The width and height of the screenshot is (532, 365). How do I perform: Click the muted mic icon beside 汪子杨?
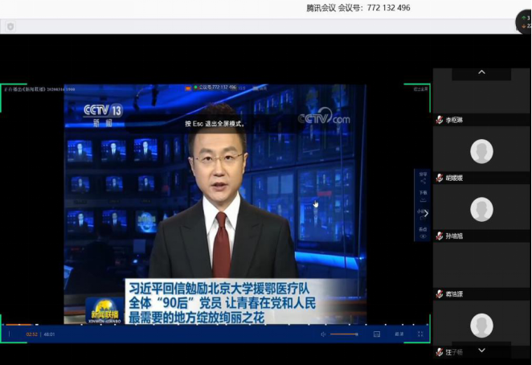(x=440, y=352)
